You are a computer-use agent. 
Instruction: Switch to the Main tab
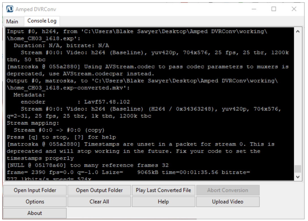(12, 21)
